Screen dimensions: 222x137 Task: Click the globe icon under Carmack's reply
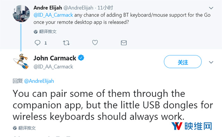(x=15, y=128)
